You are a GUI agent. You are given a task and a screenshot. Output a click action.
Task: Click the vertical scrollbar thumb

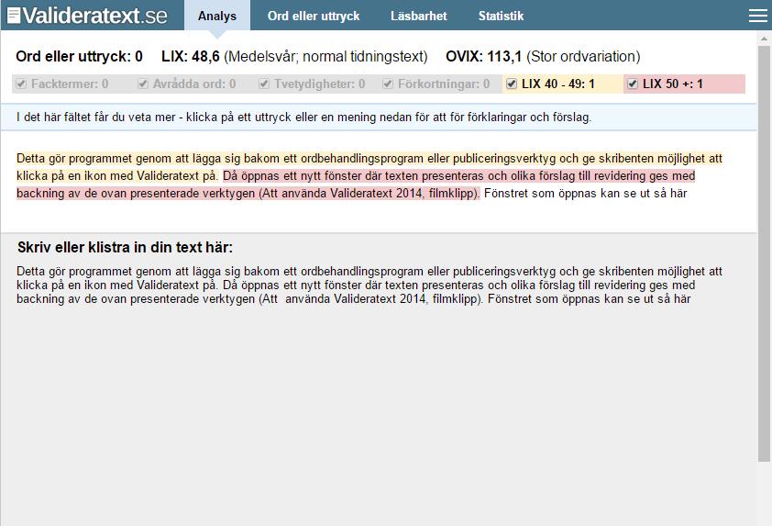(764, 254)
